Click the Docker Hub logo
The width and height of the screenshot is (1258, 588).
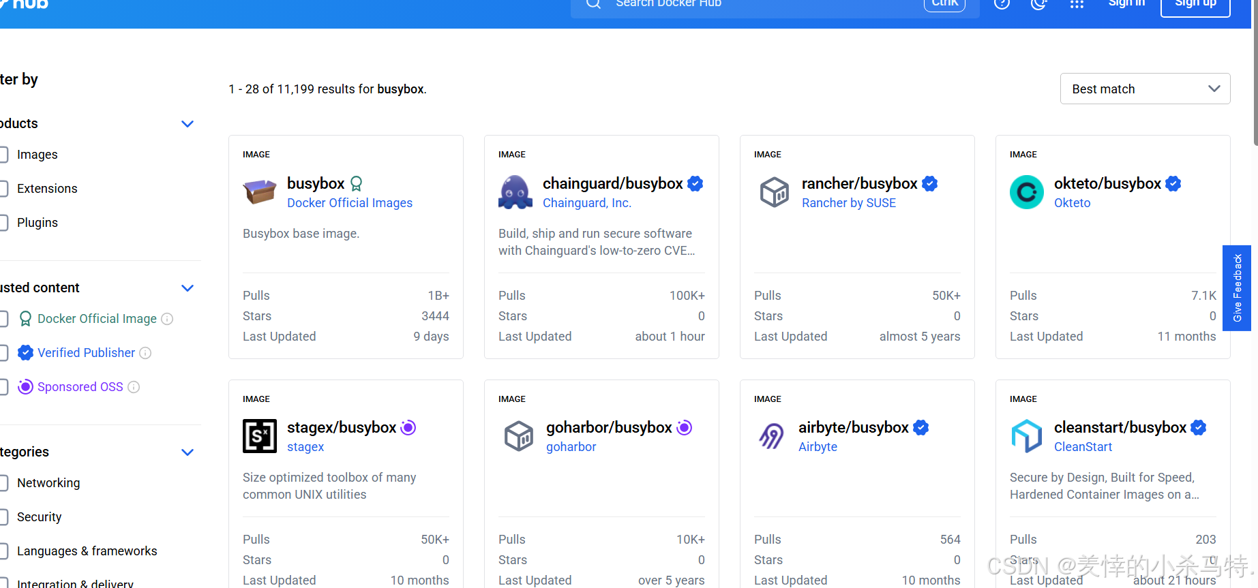coord(25,5)
